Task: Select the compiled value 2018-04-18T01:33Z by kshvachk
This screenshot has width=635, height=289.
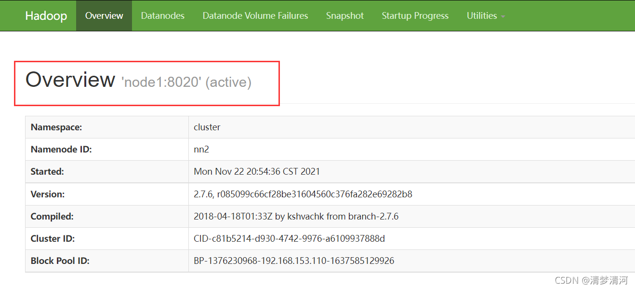Action: [296, 217]
